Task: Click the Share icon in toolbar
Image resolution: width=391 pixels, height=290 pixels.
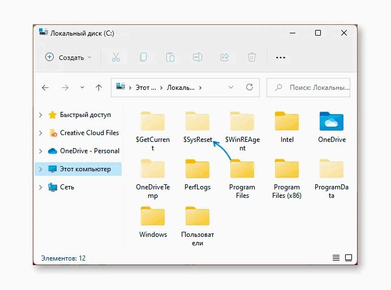Action: 225,57
